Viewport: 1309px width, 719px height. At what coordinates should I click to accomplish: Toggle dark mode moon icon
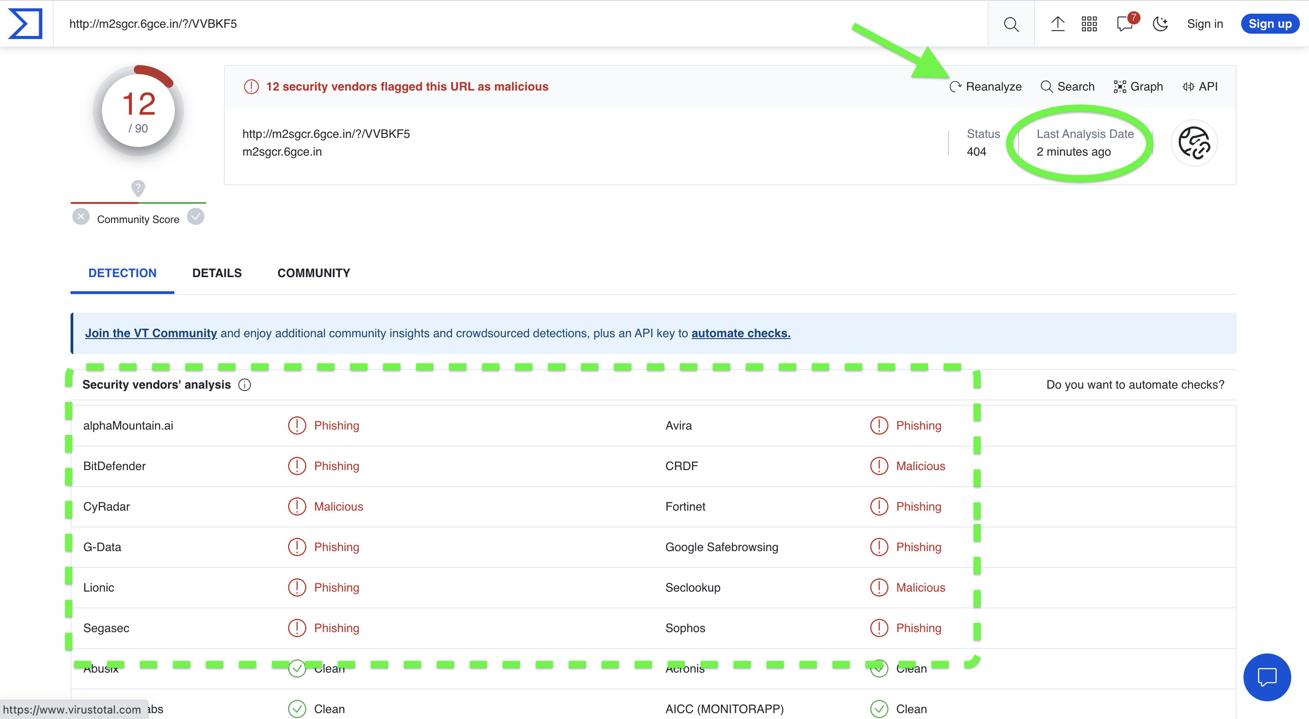[x=1160, y=23]
